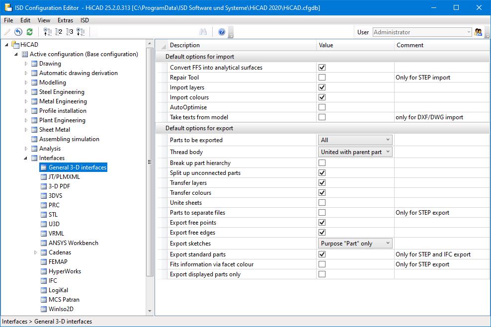
Task: Uncheck Import layers option
Action: pyautogui.click(x=322, y=87)
